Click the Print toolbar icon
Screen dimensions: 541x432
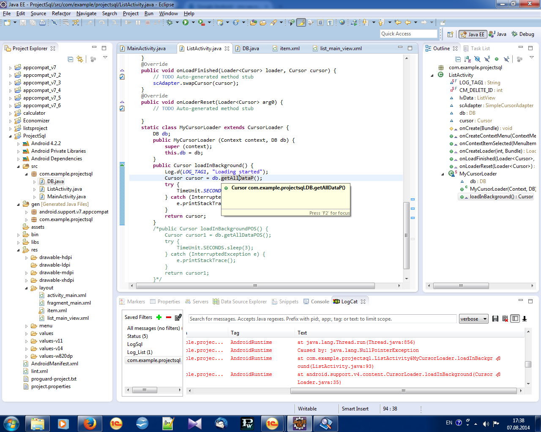(42, 22)
